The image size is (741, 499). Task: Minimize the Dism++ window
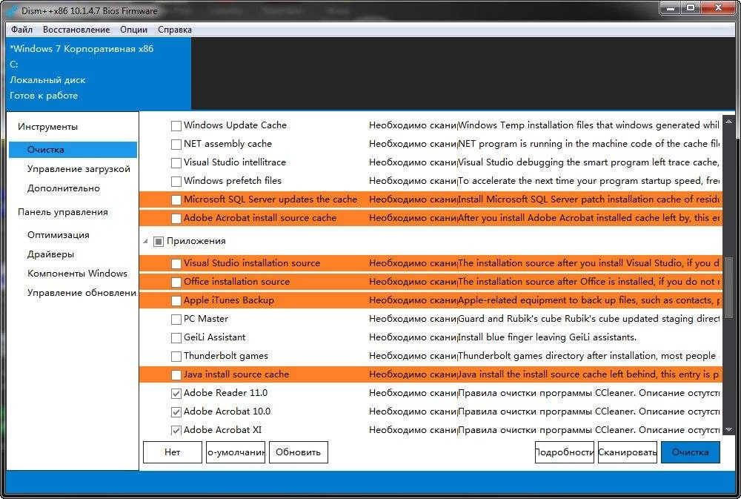[670, 7]
